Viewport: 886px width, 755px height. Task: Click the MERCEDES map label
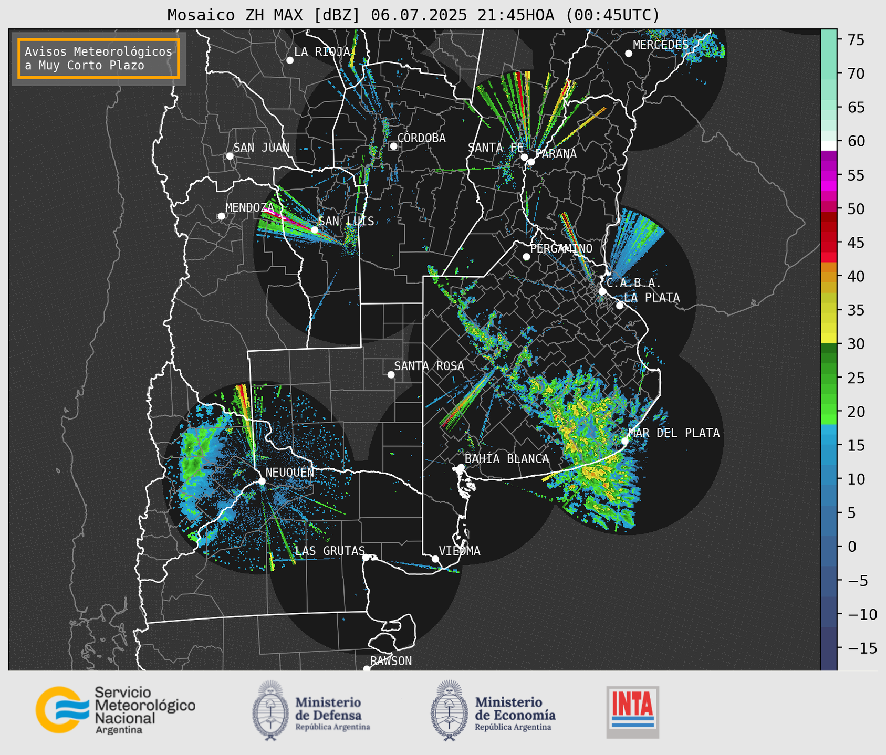click(661, 45)
